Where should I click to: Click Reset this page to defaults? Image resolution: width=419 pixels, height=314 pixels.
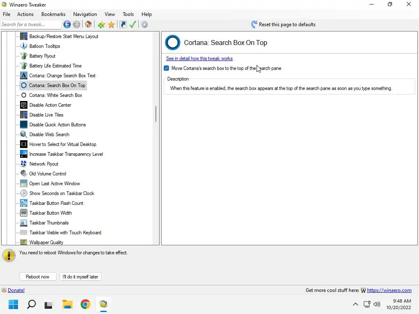point(283,25)
